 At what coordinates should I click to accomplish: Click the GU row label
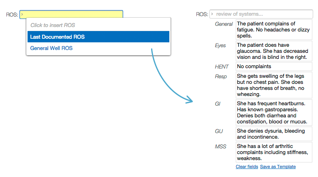pyautogui.click(x=219, y=131)
